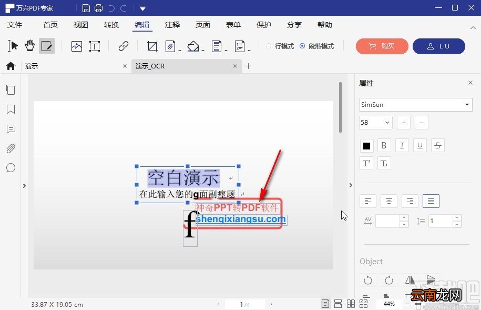481x310 pixels.
Task: Select the Crop page tool
Action: click(x=152, y=46)
